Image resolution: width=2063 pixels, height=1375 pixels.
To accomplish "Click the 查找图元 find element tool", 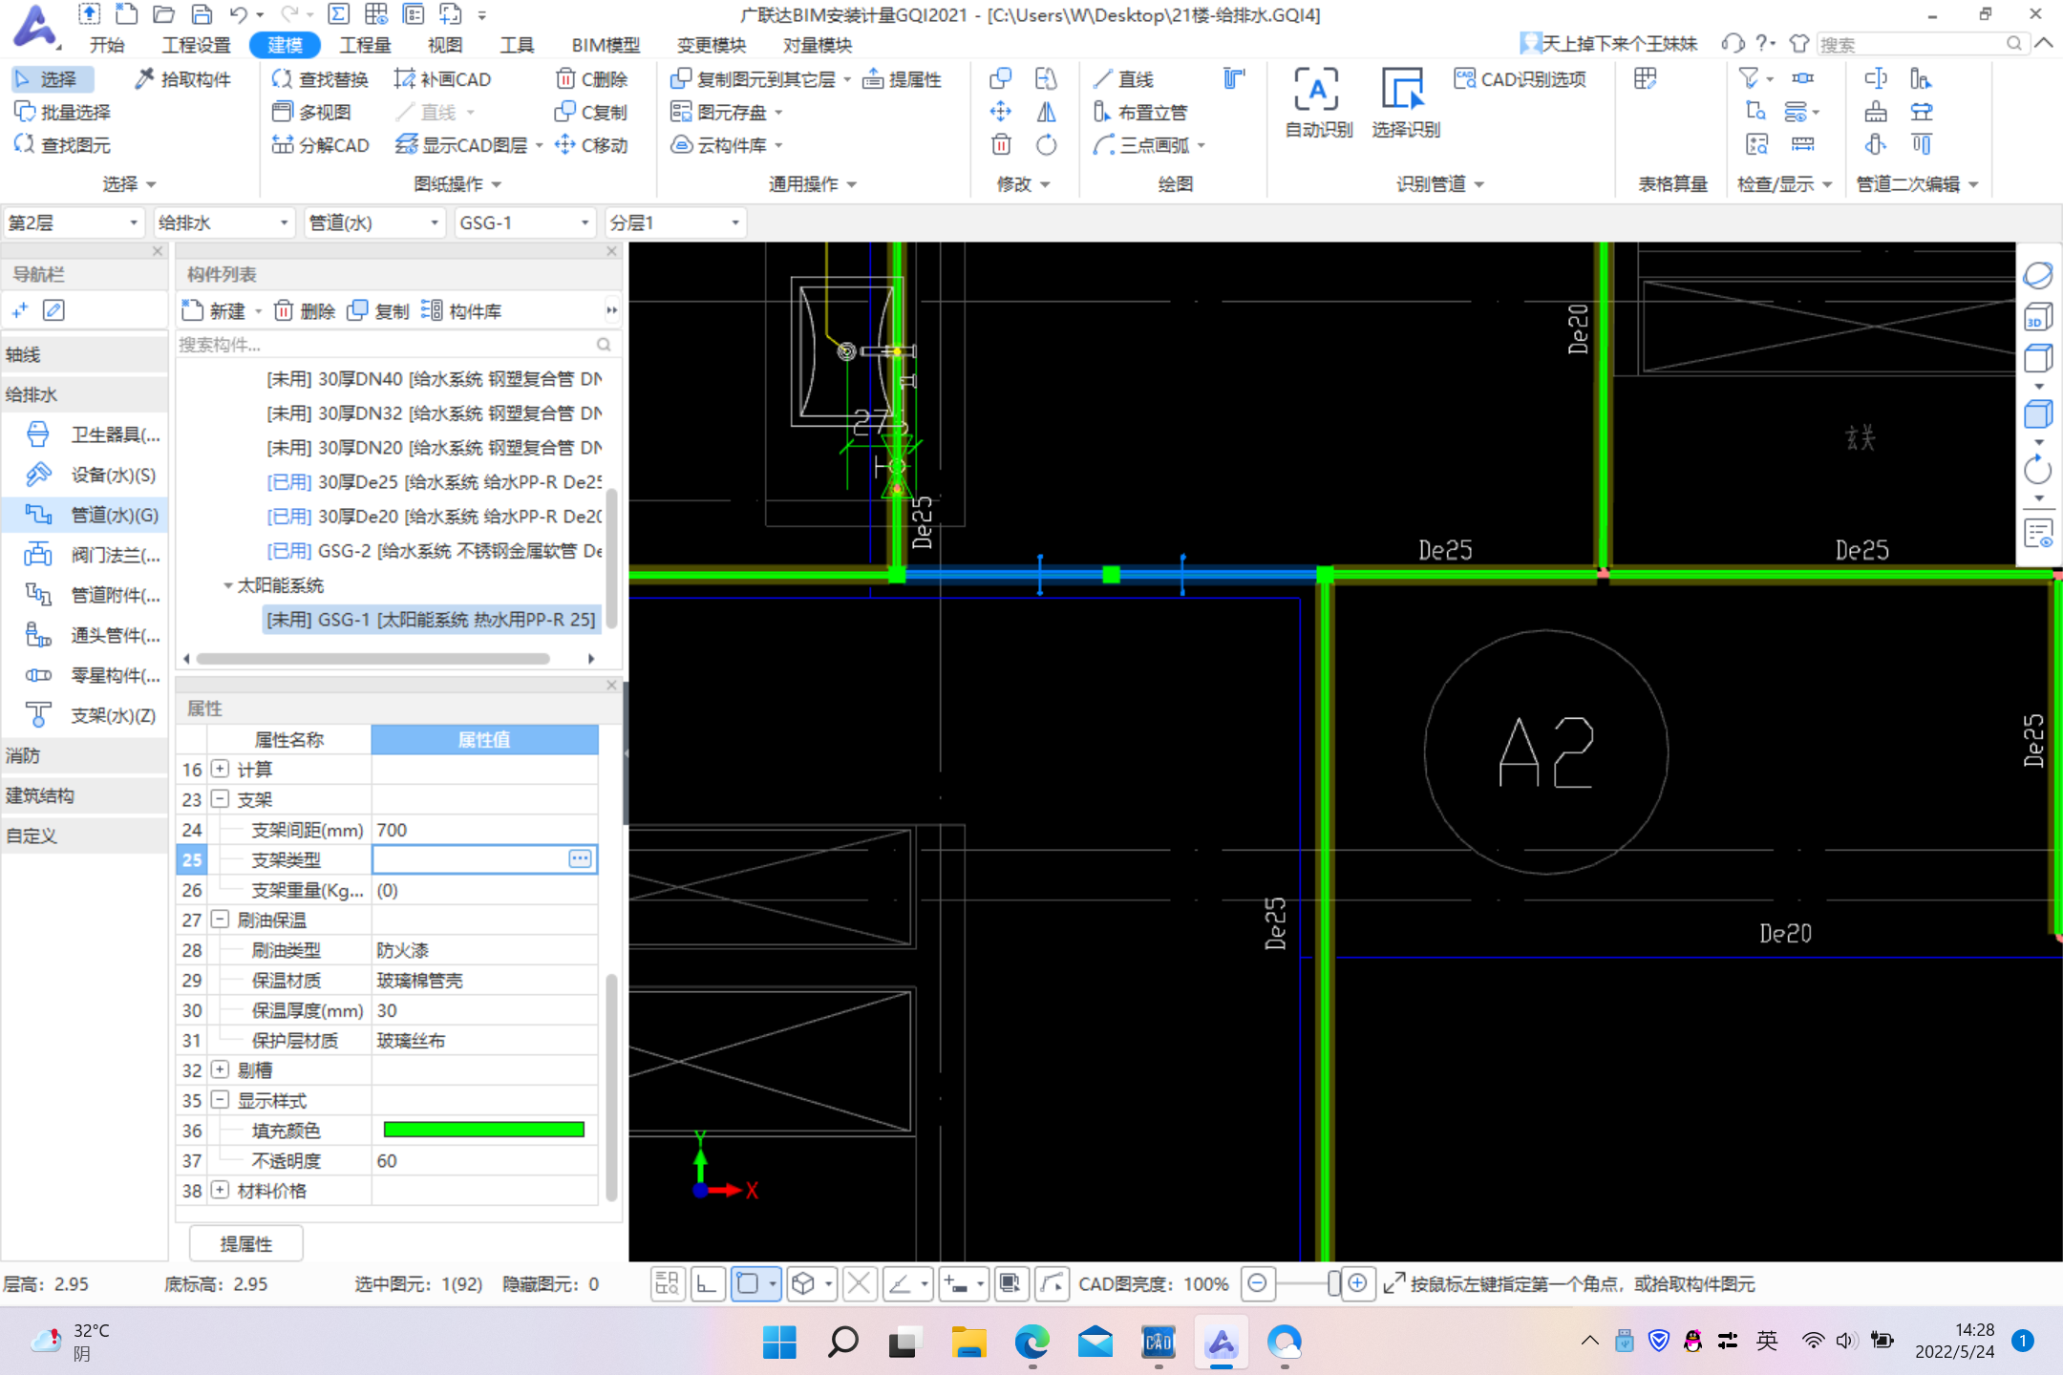I will [x=62, y=145].
